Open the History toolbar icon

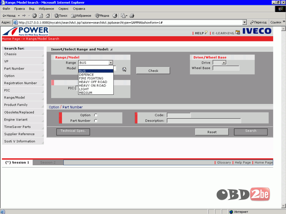[x=115, y=16]
